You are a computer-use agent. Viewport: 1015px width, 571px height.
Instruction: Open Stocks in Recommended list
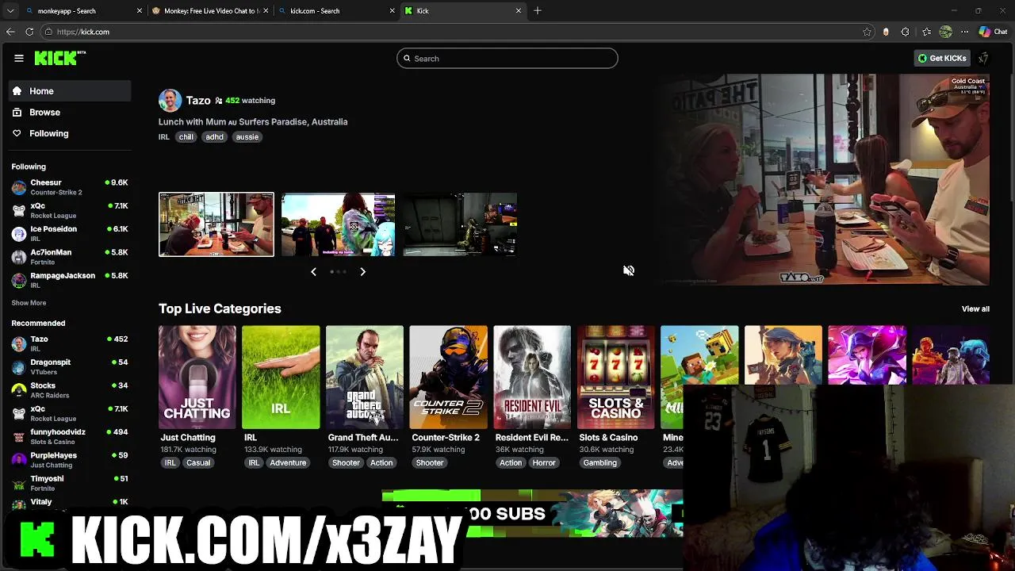click(x=70, y=390)
